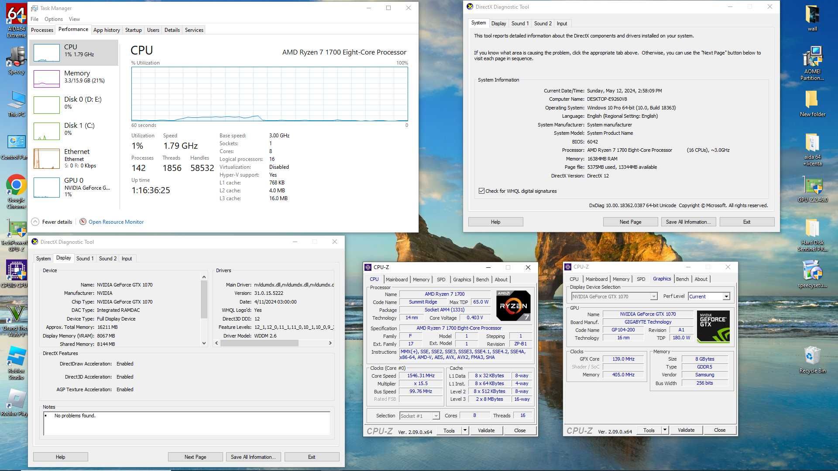838x471 pixels.
Task: Select Disk 1 (C:) entry in Task Manager
Action: 74,131
